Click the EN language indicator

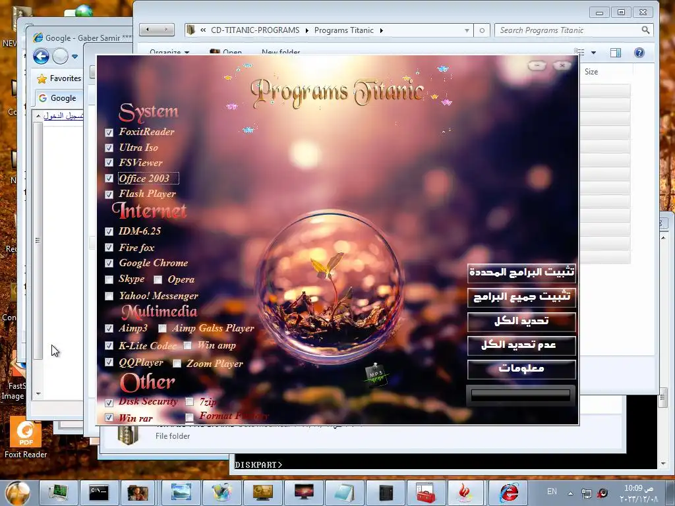click(x=552, y=492)
